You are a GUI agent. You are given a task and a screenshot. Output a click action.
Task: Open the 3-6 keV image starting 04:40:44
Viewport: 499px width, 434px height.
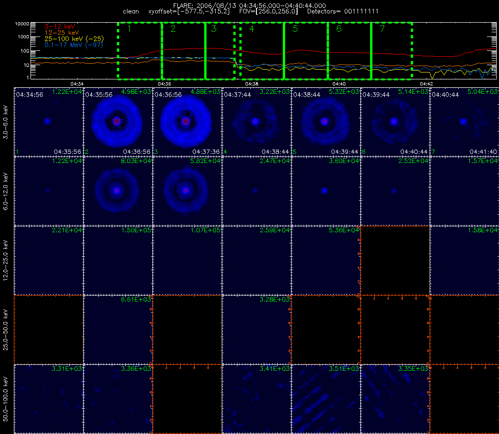tap(465, 122)
